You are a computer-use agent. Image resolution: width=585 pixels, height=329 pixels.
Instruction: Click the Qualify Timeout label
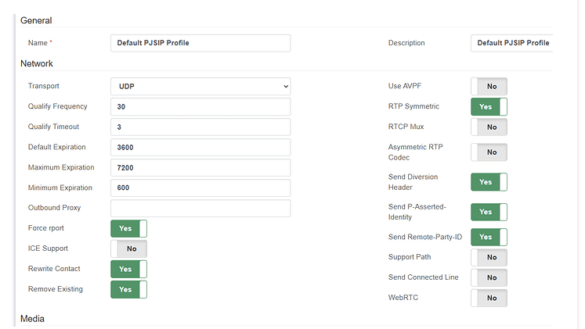click(x=53, y=127)
